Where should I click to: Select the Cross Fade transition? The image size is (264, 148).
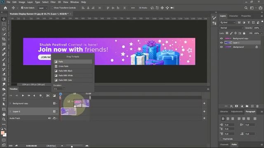coord(73,66)
